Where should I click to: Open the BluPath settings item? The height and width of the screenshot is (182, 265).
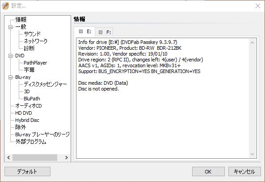pyautogui.click(x=32, y=99)
